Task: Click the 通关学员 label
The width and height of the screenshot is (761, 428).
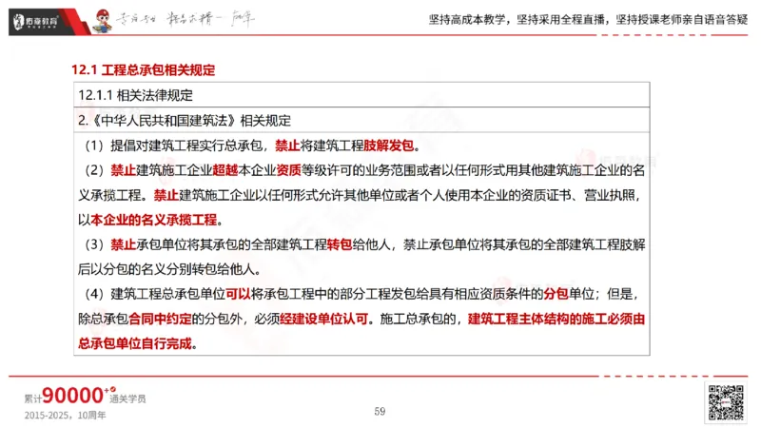Action: [127, 399]
